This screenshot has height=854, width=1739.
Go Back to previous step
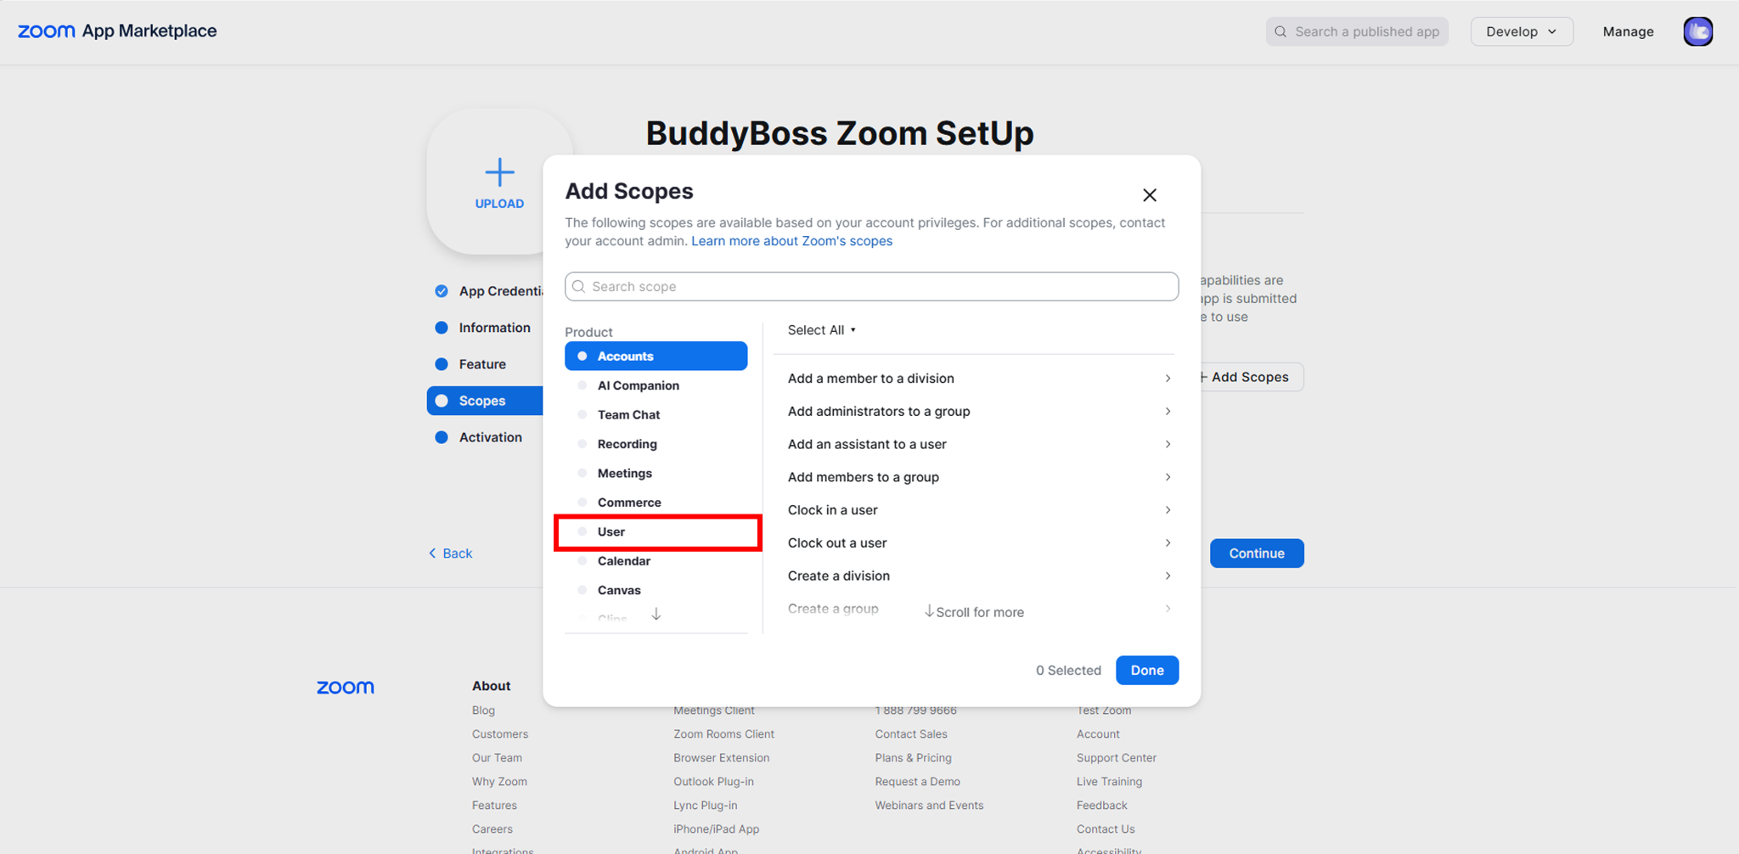coord(450,553)
